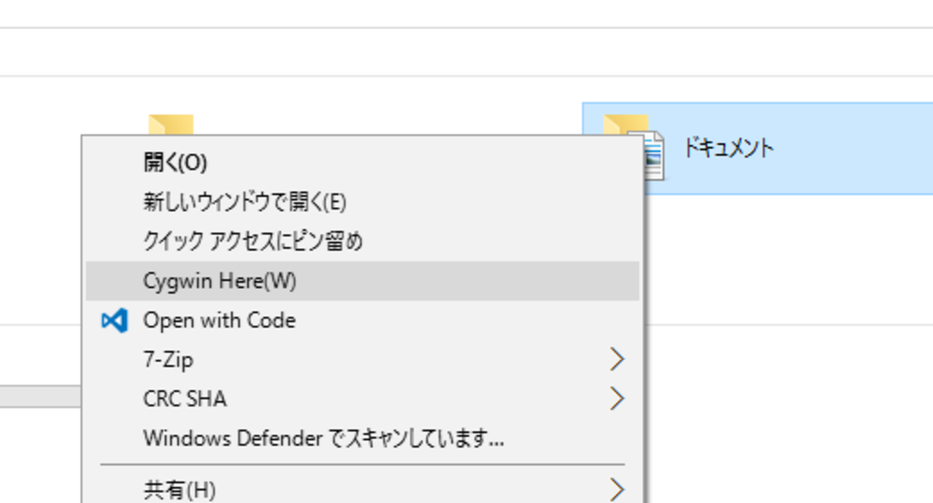Expand the 7-Zip submenu arrow
The width and height of the screenshot is (933, 503).
pos(616,359)
